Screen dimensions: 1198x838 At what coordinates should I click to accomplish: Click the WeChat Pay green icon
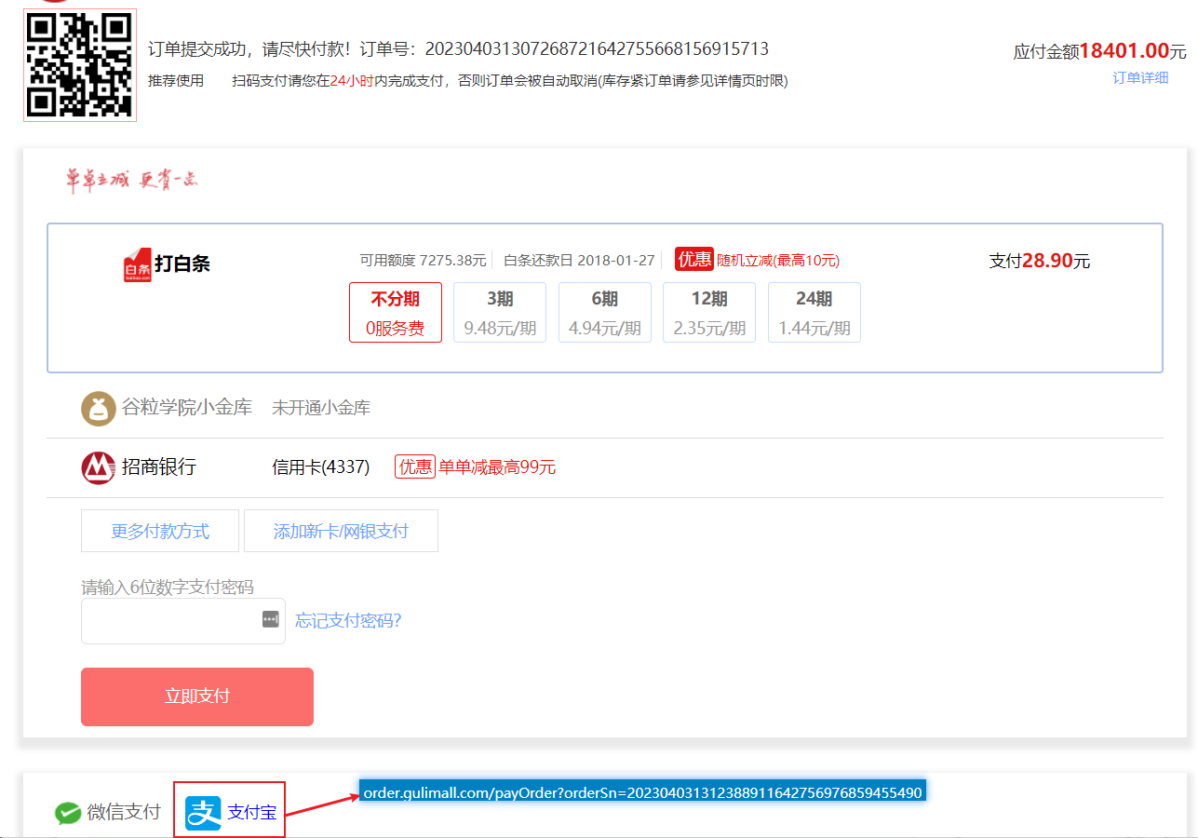[x=68, y=813]
